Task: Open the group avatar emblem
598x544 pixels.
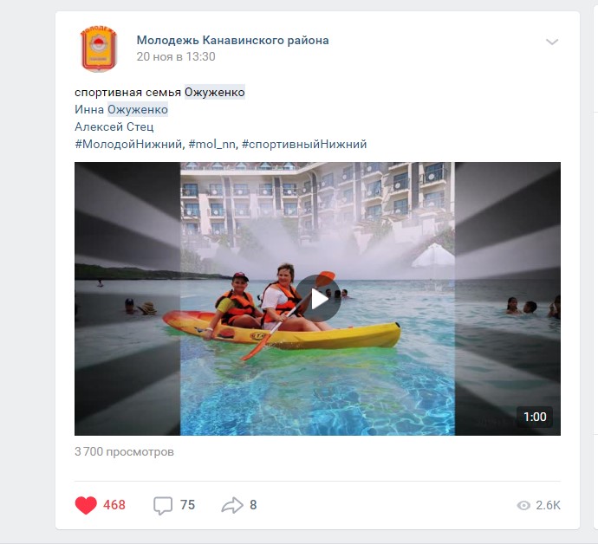Action: click(x=99, y=49)
